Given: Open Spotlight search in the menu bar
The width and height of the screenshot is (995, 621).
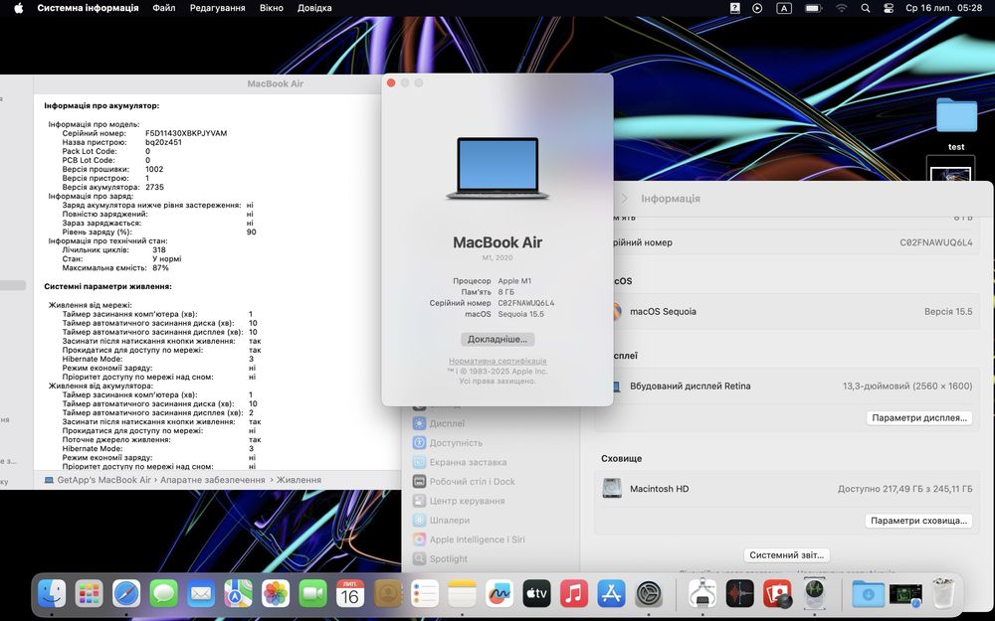Looking at the screenshot, I should pyautogui.click(x=865, y=8).
